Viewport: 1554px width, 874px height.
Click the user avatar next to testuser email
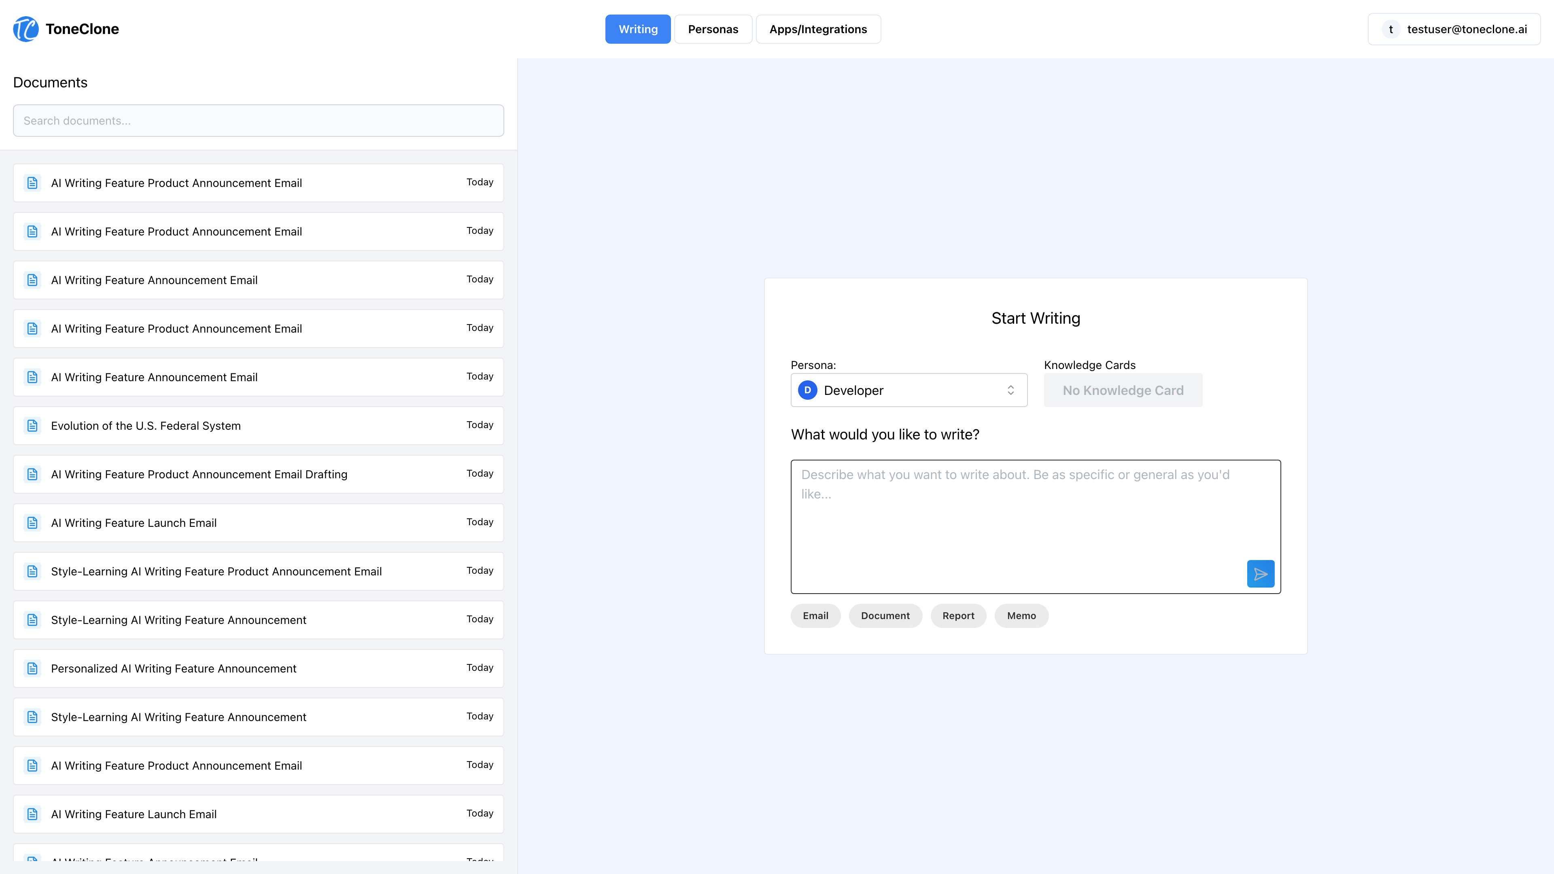coord(1391,29)
